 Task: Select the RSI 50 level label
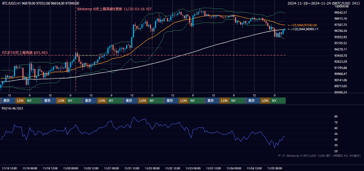(336, 134)
